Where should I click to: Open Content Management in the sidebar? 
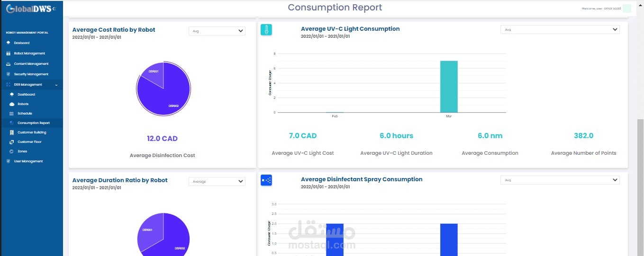pos(31,64)
